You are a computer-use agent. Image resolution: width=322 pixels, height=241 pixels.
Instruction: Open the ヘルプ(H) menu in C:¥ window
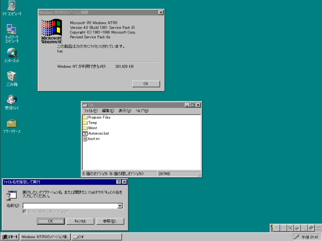click(x=142, y=111)
